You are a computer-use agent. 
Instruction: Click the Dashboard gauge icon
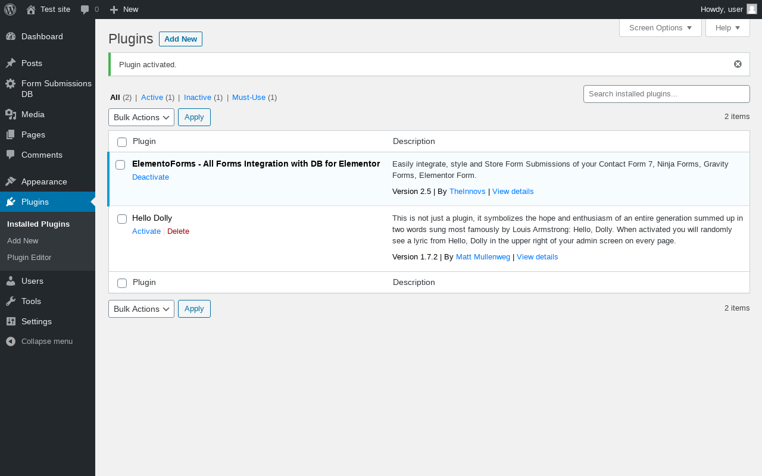coord(11,36)
